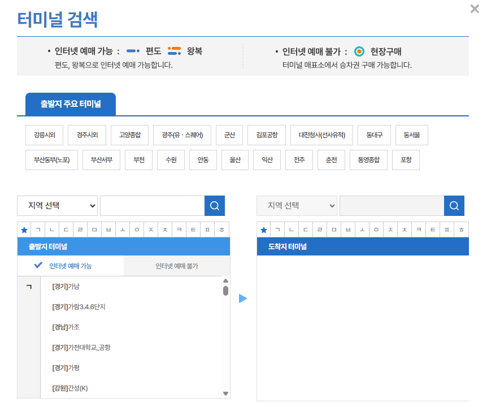Select [경남]가조 from departure list
This screenshot has height=403, width=487.
[66, 327]
